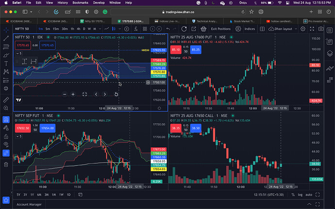
Task: Collapse indicators legend on NIFTY 50 chart
Action: (x=19, y=53)
